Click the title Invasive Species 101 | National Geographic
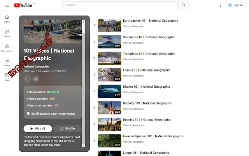 [153, 136]
